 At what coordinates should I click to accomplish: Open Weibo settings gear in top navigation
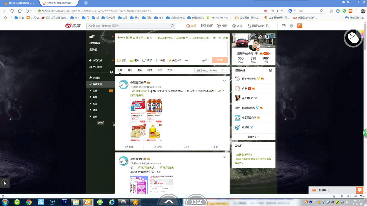click(292, 26)
